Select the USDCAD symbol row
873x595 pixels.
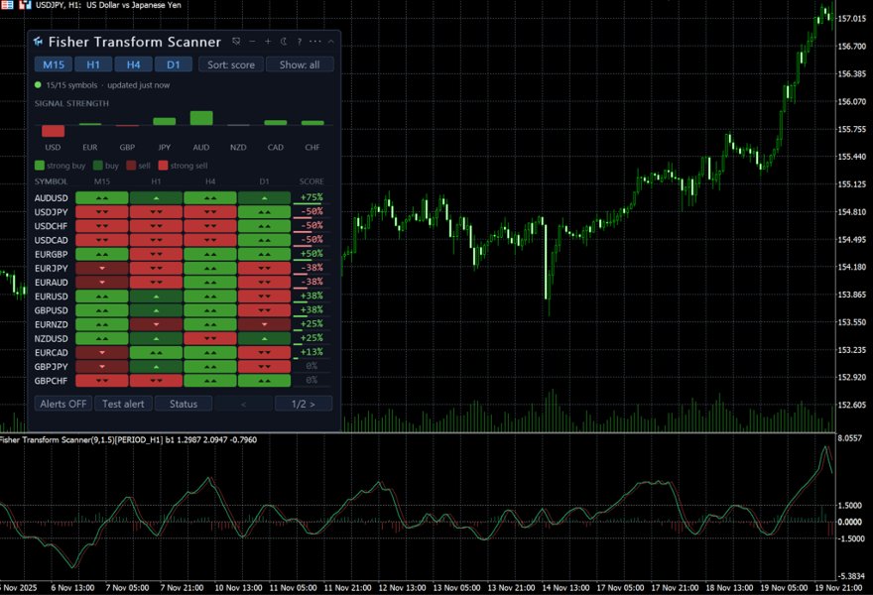click(183, 240)
